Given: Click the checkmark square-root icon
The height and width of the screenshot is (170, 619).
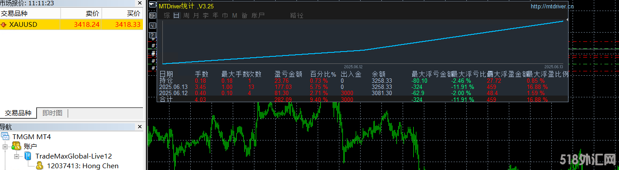Looking at the screenshot, I should pos(152,26).
